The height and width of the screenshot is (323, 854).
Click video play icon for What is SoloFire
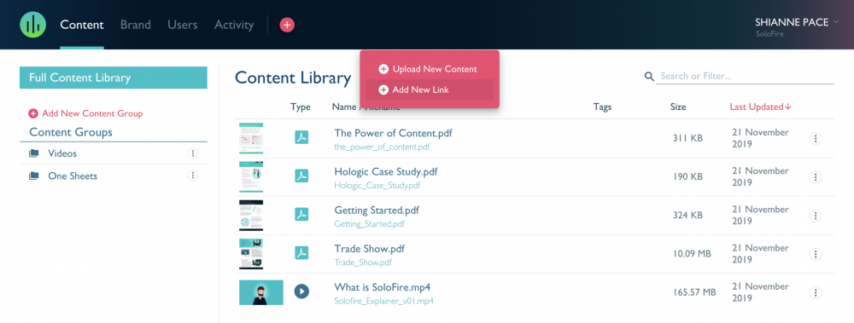tap(301, 291)
